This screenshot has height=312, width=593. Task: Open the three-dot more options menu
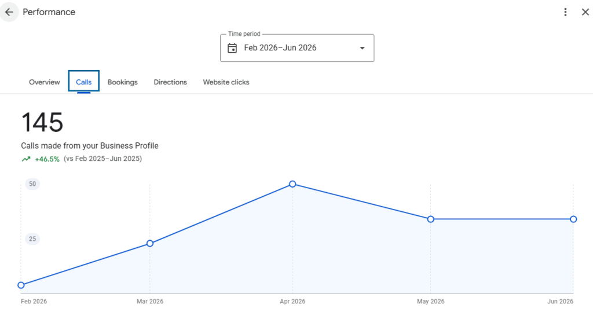[x=565, y=12]
